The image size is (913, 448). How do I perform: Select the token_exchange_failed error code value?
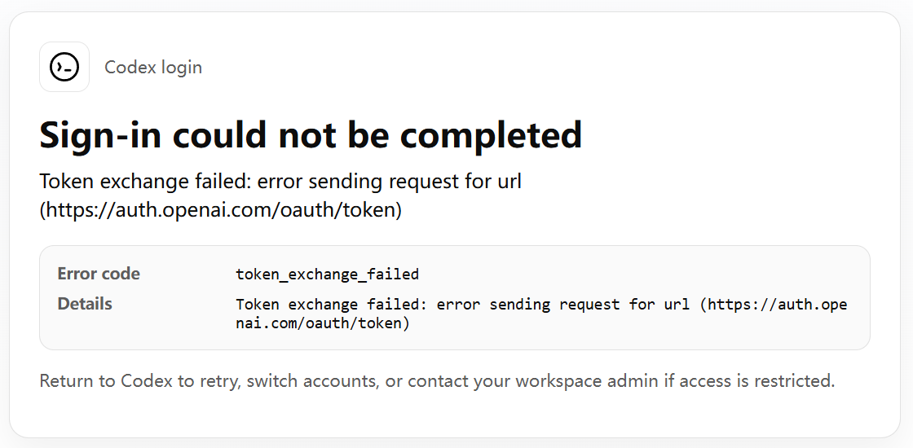[x=327, y=274]
